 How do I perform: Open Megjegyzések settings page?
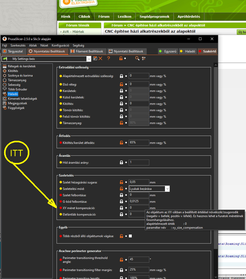point(17,103)
